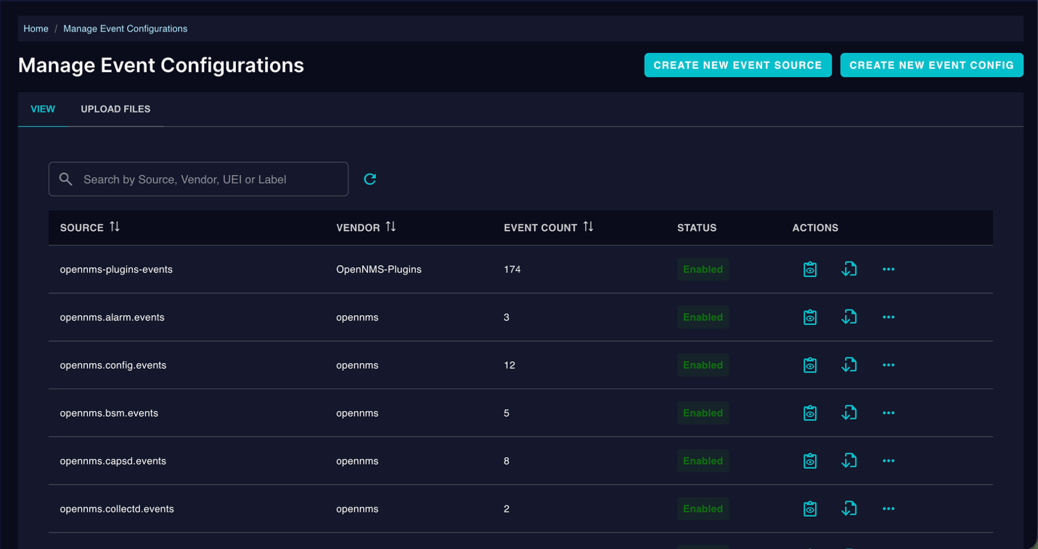1038x549 pixels.
Task: View events for opennms.bsm.events row
Action: (810, 413)
